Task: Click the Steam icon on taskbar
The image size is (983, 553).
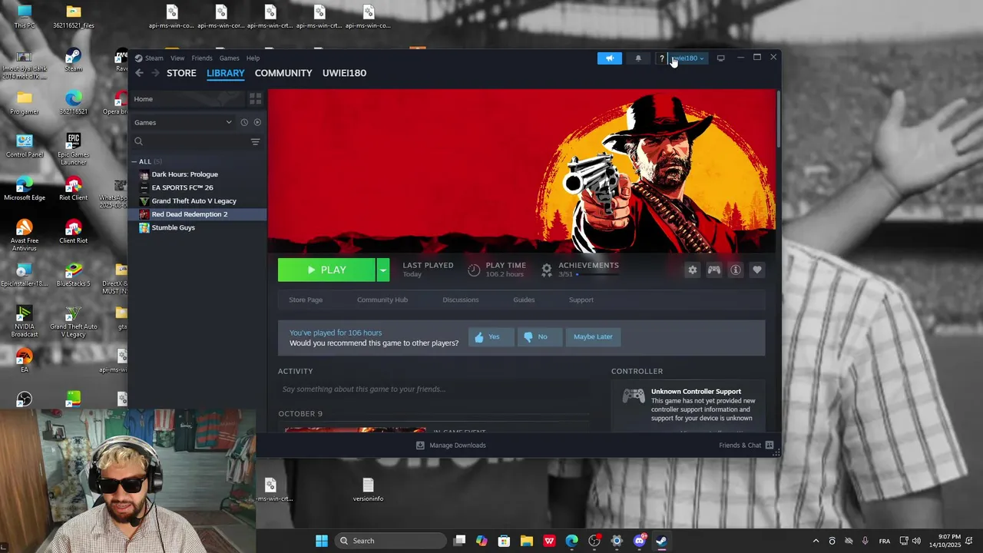Action: 661,541
